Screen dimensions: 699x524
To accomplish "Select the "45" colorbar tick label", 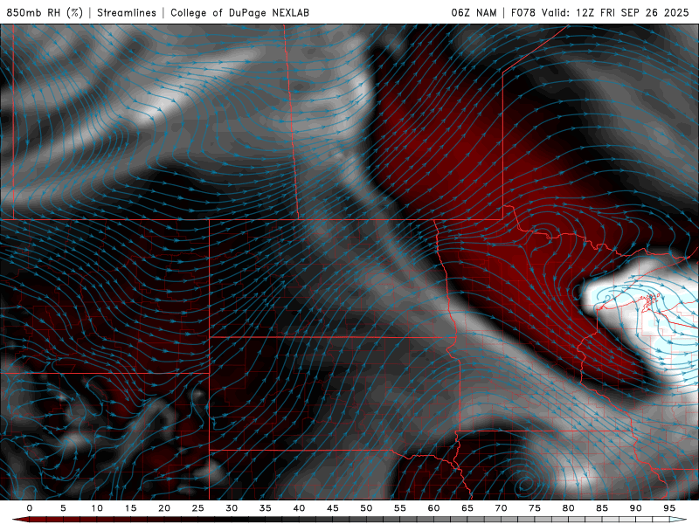I will pyautogui.click(x=332, y=508).
